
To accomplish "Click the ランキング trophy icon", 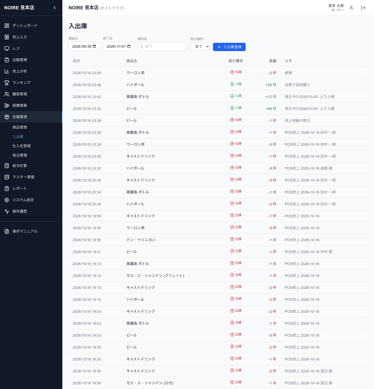I will [7, 83].
